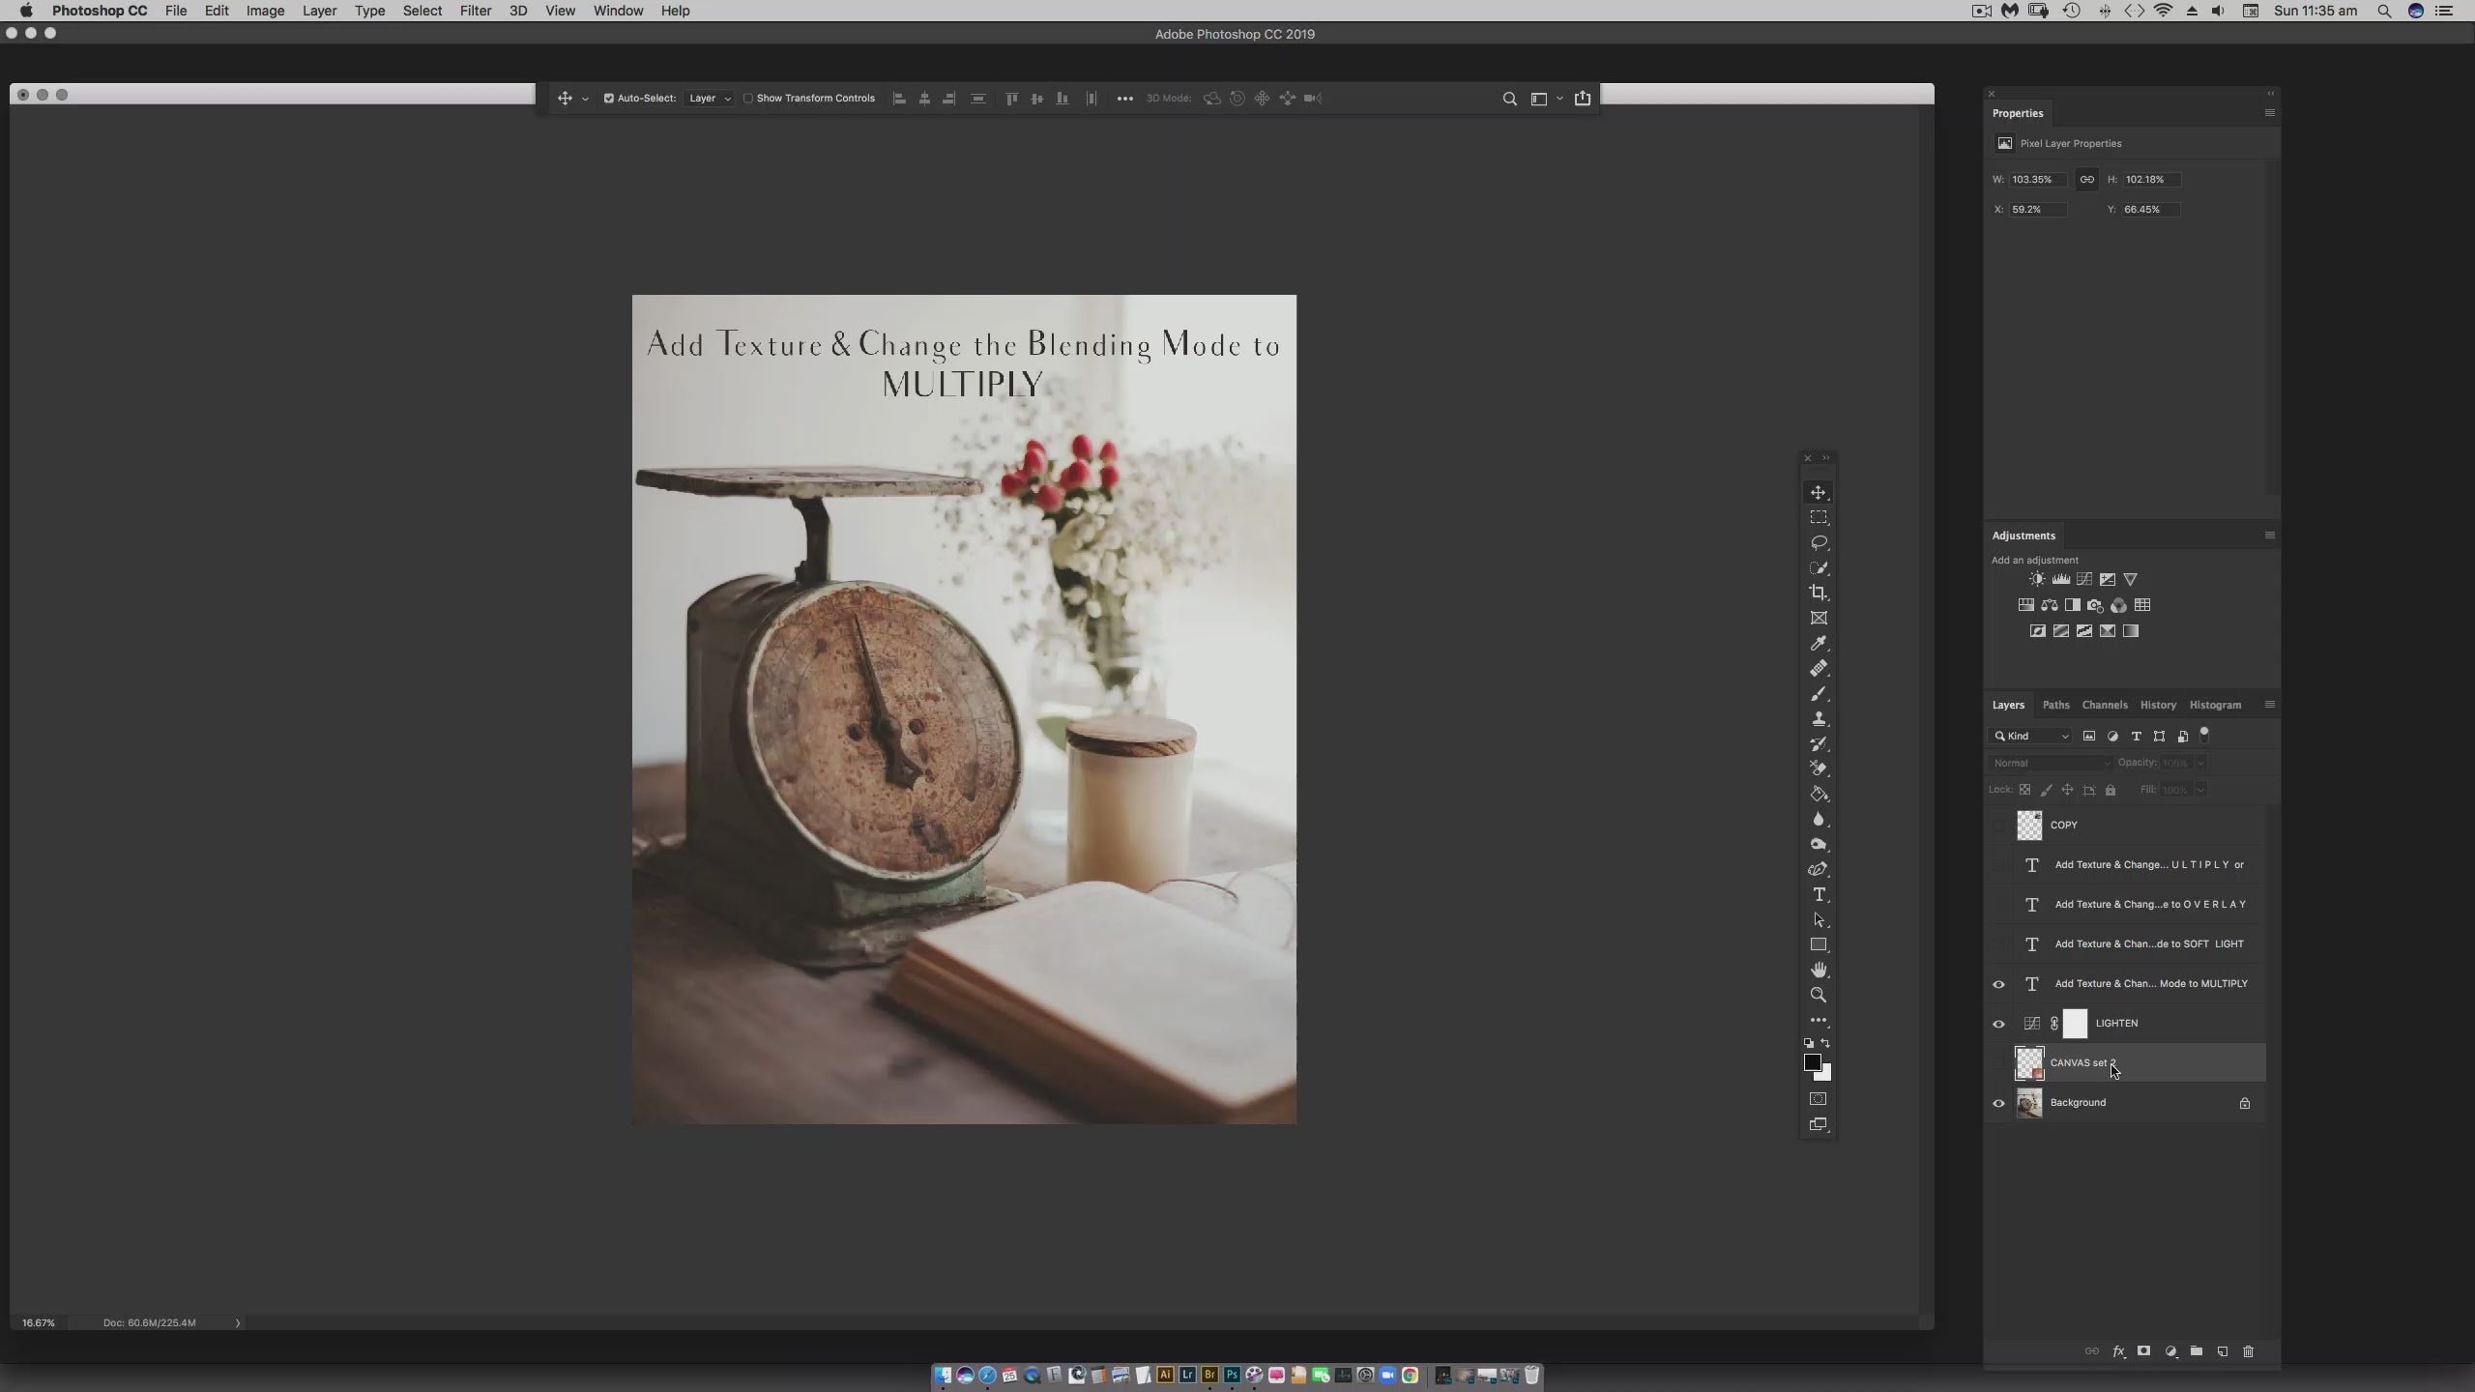Viewport: 2475px width, 1392px height.
Task: Add a Brightness/Contrast adjustment
Action: point(2037,579)
